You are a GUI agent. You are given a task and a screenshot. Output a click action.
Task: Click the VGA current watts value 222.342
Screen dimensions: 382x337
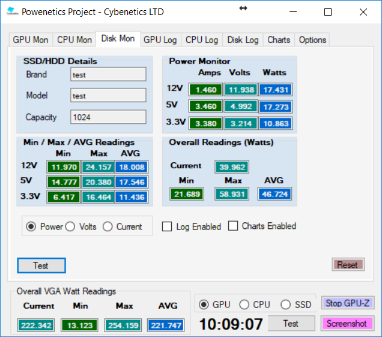[x=36, y=325]
